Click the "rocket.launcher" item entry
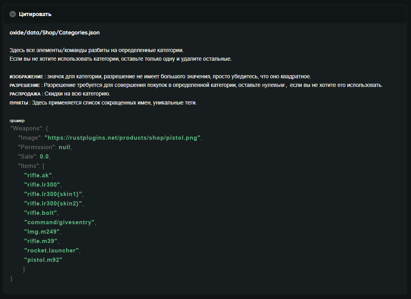Image resolution: width=411 pixels, height=299 pixels. click(52, 250)
